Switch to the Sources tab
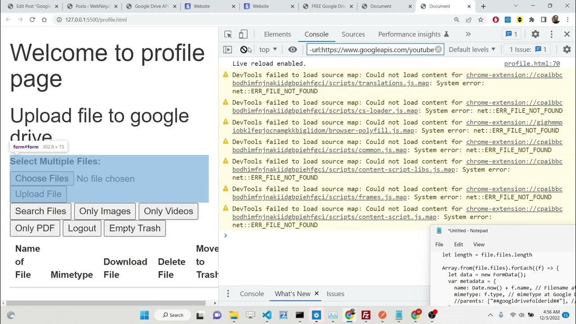 353,34
